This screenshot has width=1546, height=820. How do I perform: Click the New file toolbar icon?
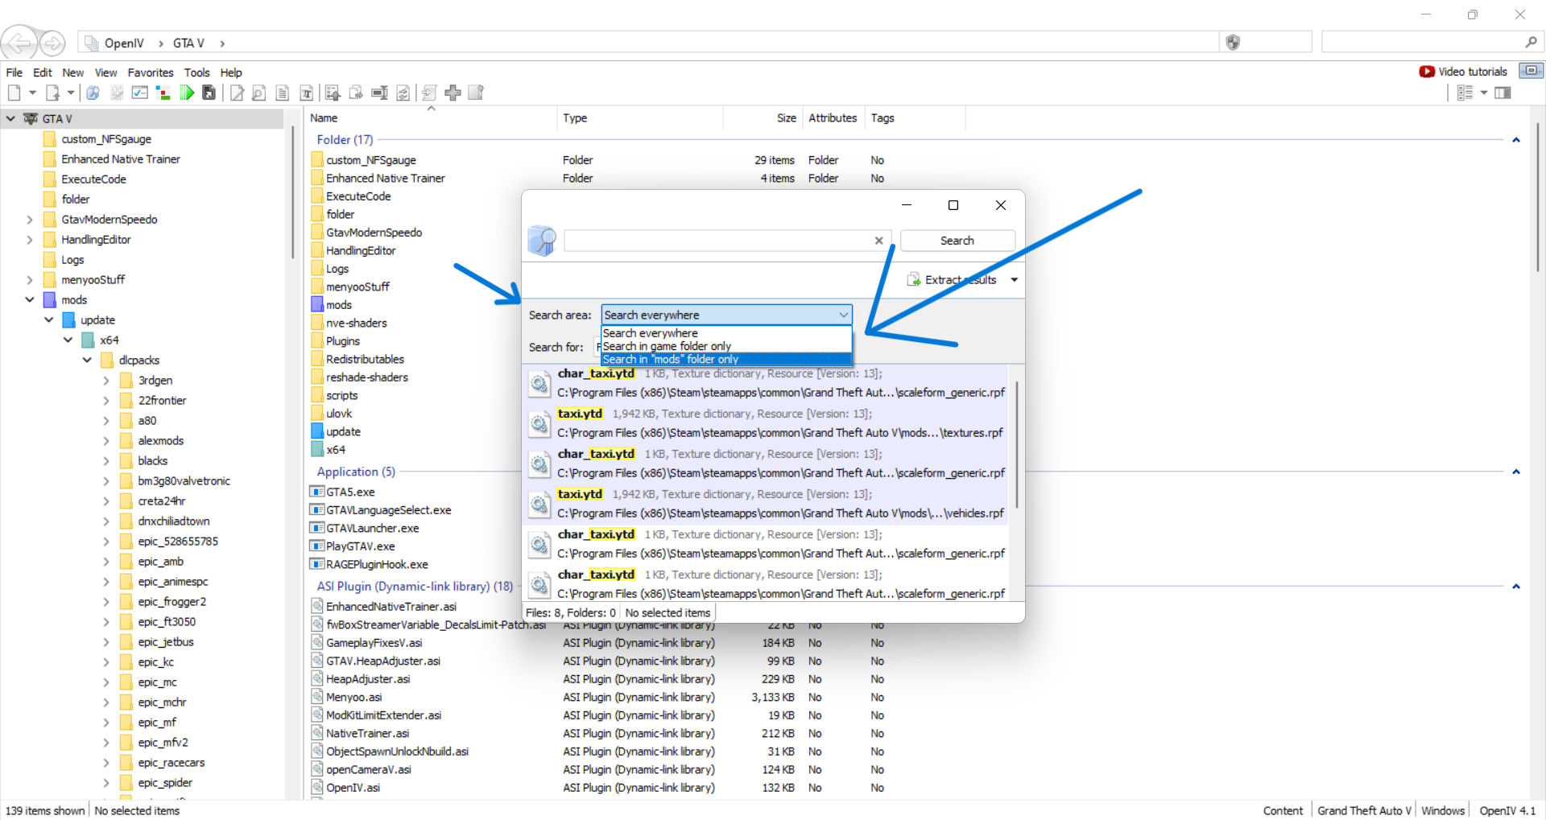(14, 93)
